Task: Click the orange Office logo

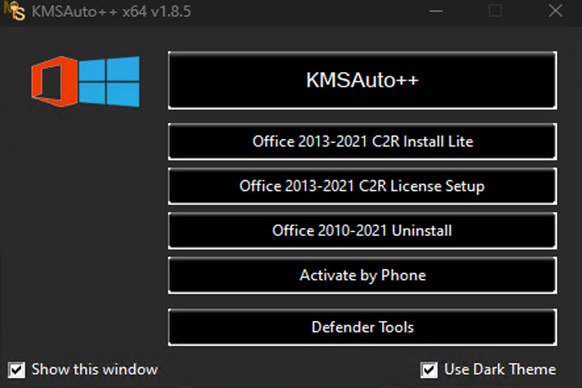Action: (55, 82)
